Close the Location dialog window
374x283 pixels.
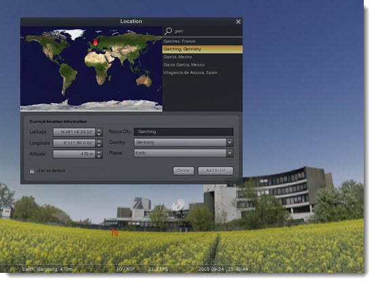pyautogui.click(x=238, y=22)
